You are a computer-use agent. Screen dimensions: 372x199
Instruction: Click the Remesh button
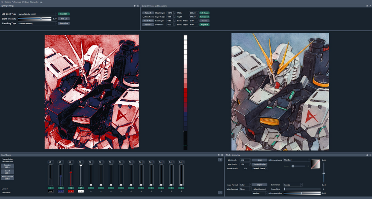148,13
